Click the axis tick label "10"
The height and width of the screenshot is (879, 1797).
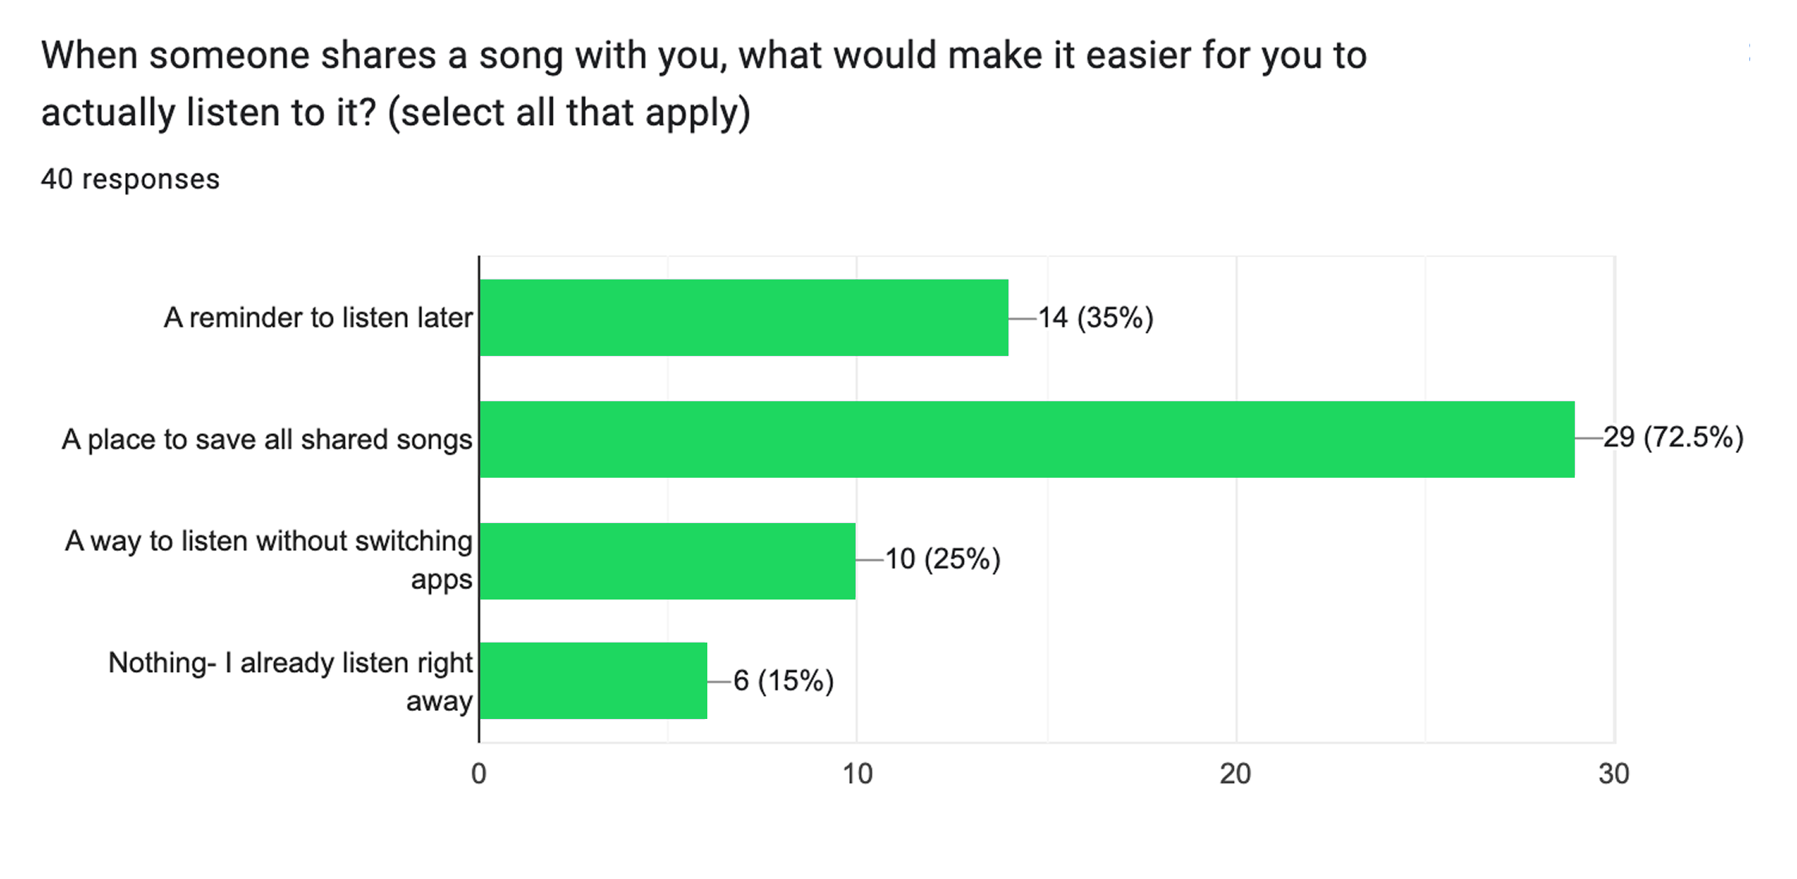tap(857, 774)
